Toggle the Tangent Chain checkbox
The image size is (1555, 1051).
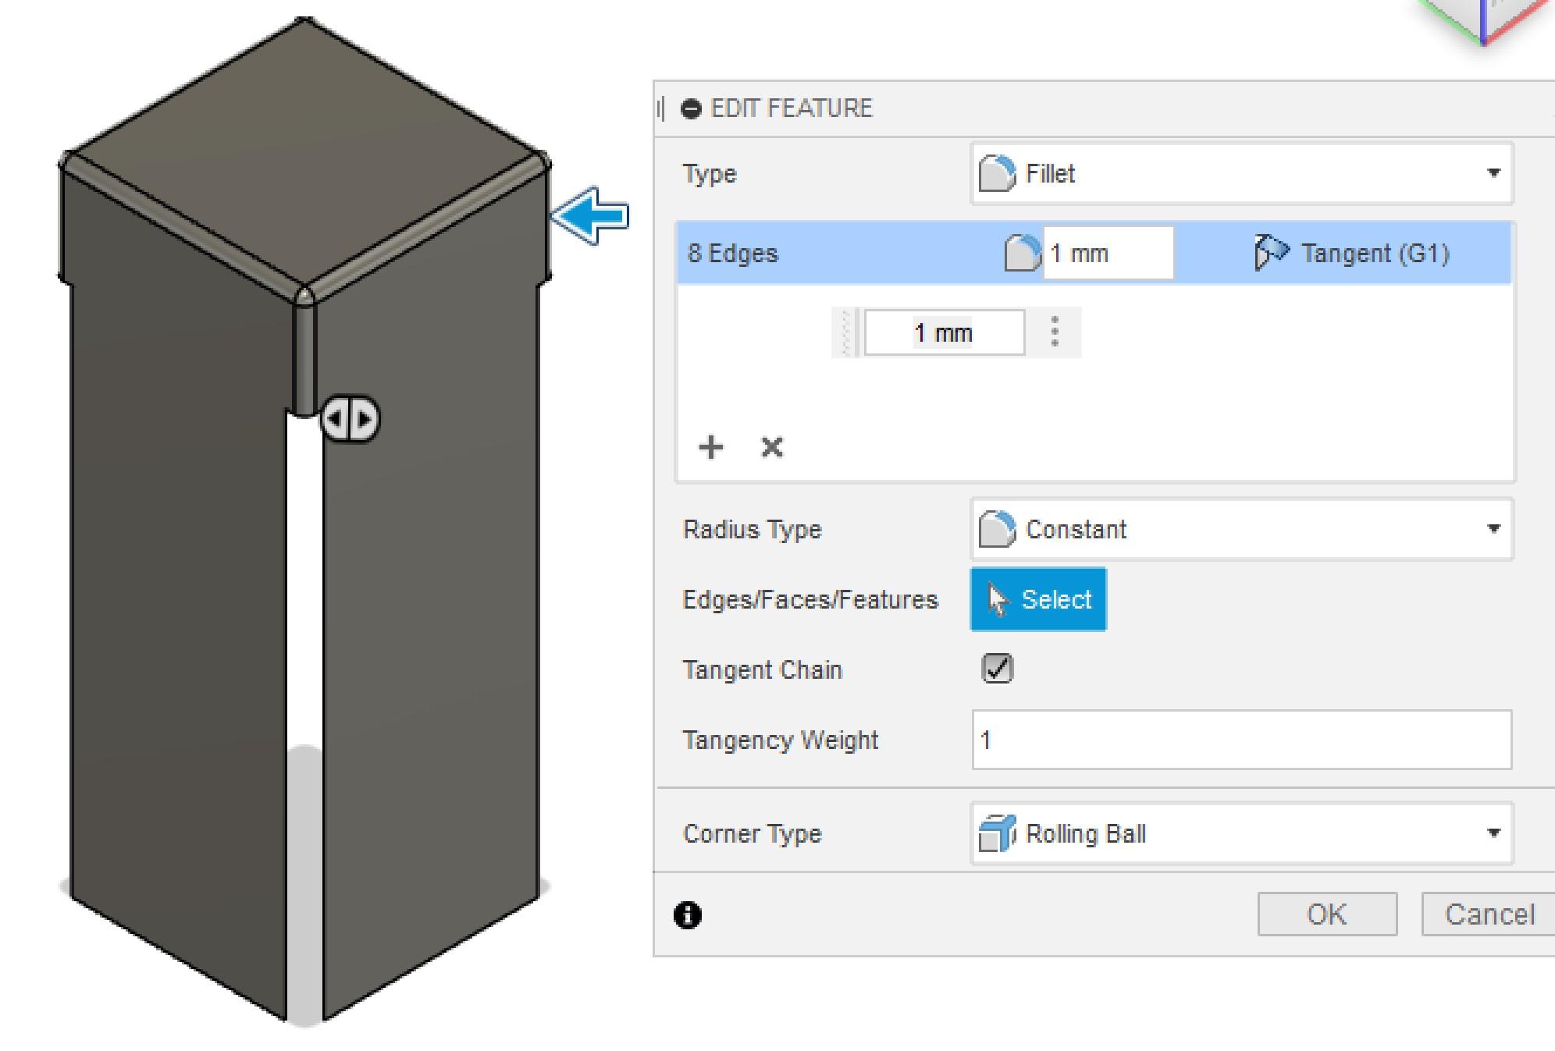click(x=997, y=669)
